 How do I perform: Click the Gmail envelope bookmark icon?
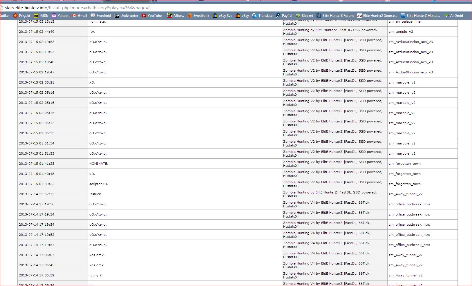(74, 16)
